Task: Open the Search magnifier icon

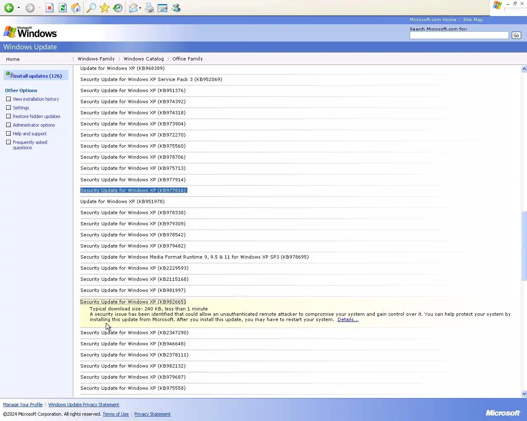Action: click(x=91, y=8)
